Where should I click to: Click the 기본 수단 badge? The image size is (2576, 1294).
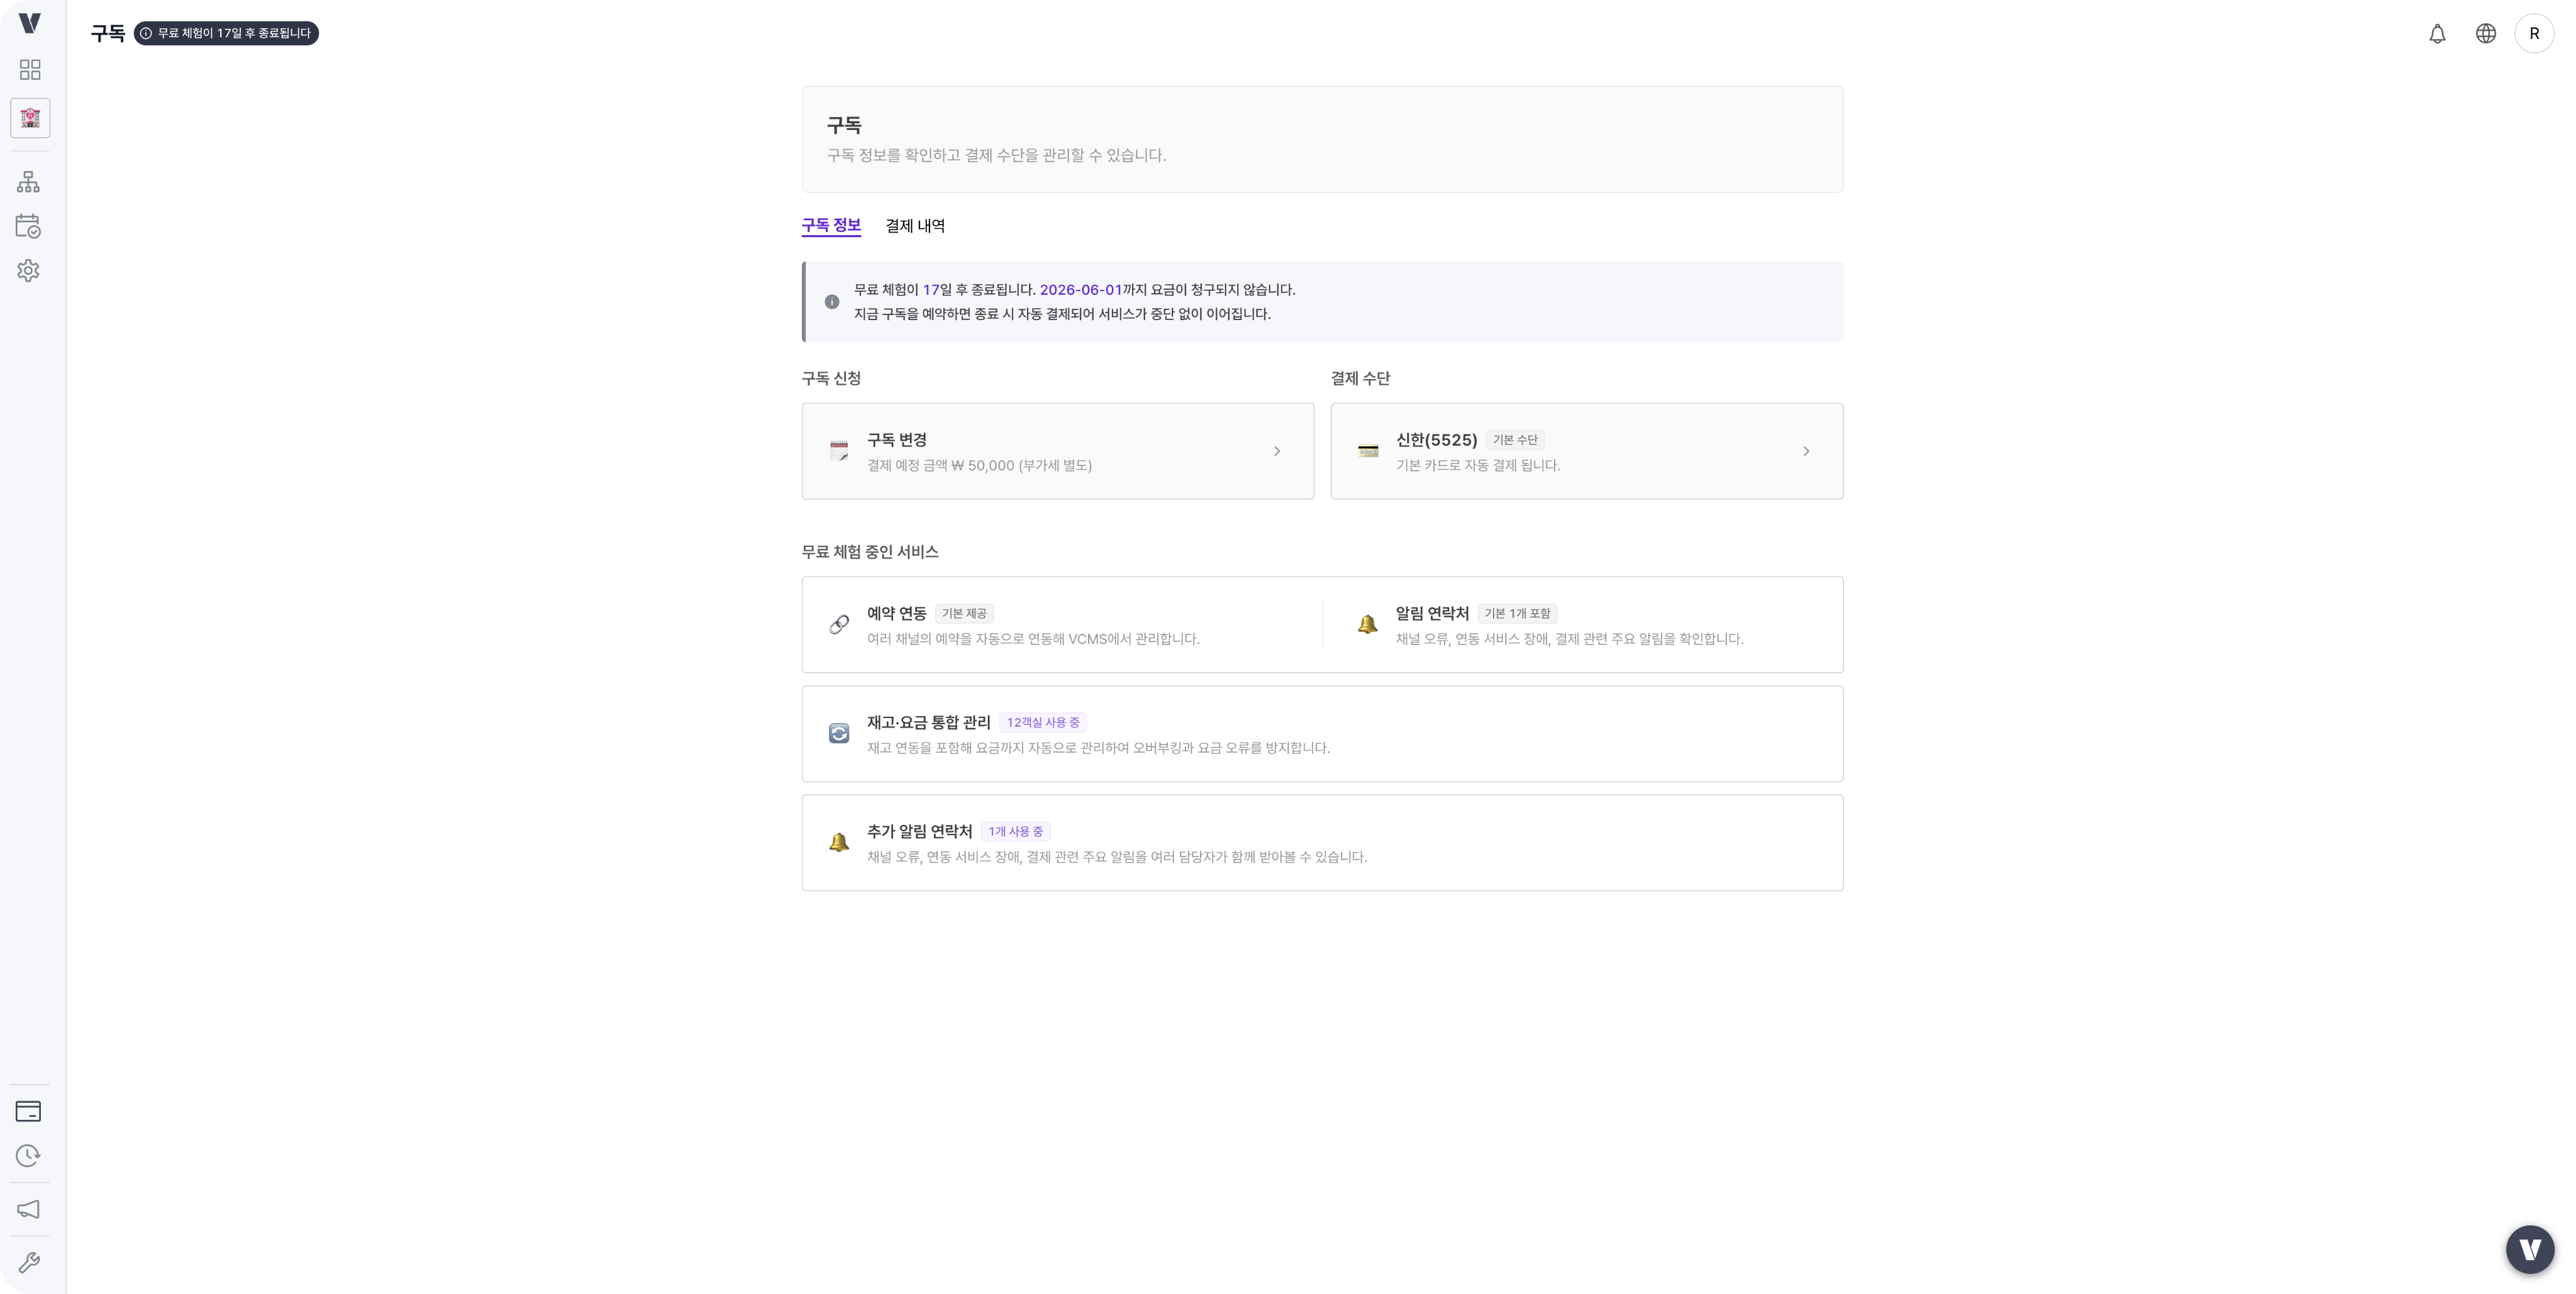tap(1515, 440)
